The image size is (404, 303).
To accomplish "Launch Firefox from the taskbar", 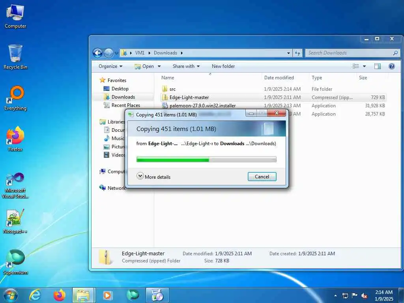I will tap(59, 295).
